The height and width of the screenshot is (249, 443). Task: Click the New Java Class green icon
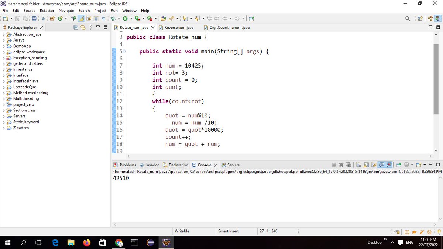coord(60,18)
